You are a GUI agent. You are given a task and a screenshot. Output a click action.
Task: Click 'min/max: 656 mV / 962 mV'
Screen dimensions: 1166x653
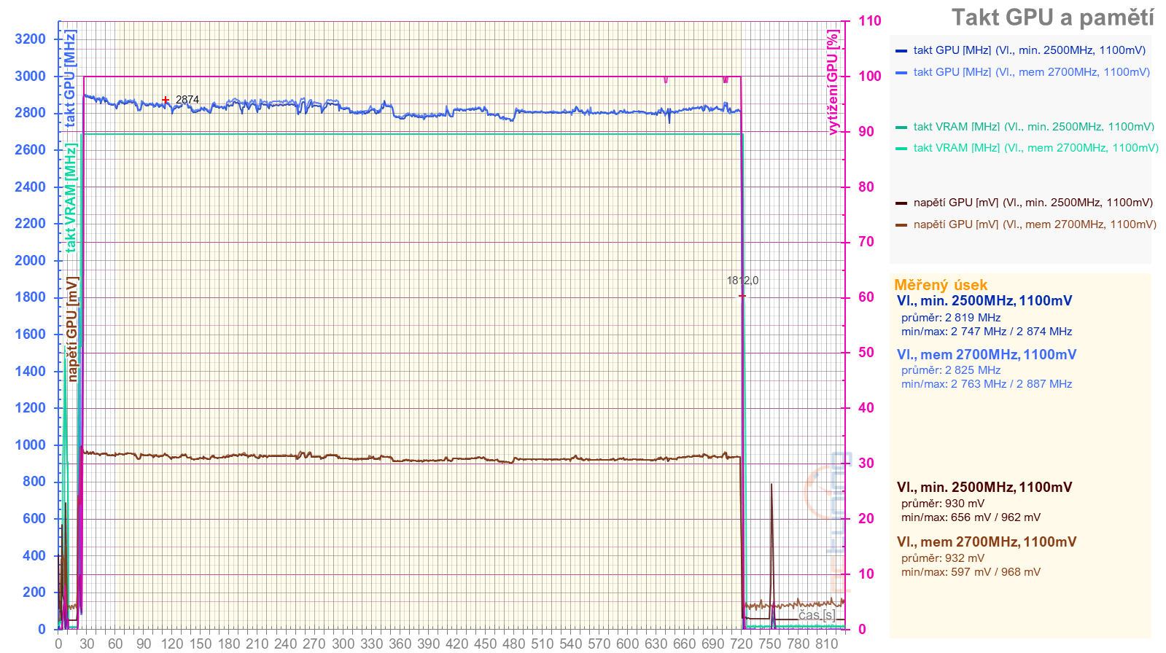click(x=971, y=517)
